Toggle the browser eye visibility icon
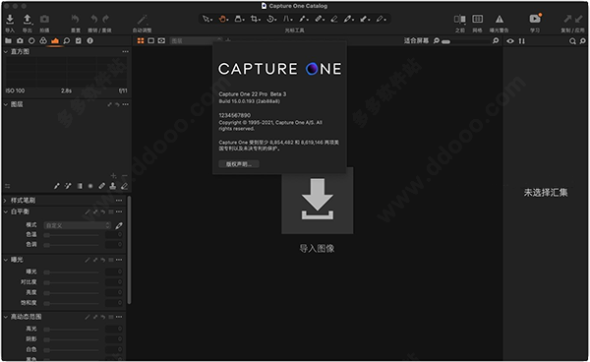Viewport: 590px width, 362px height. (510, 41)
